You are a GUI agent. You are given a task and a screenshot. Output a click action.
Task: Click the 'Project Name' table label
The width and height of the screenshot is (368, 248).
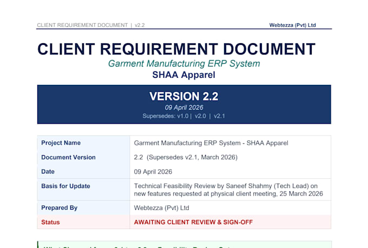pyautogui.click(x=61, y=143)
